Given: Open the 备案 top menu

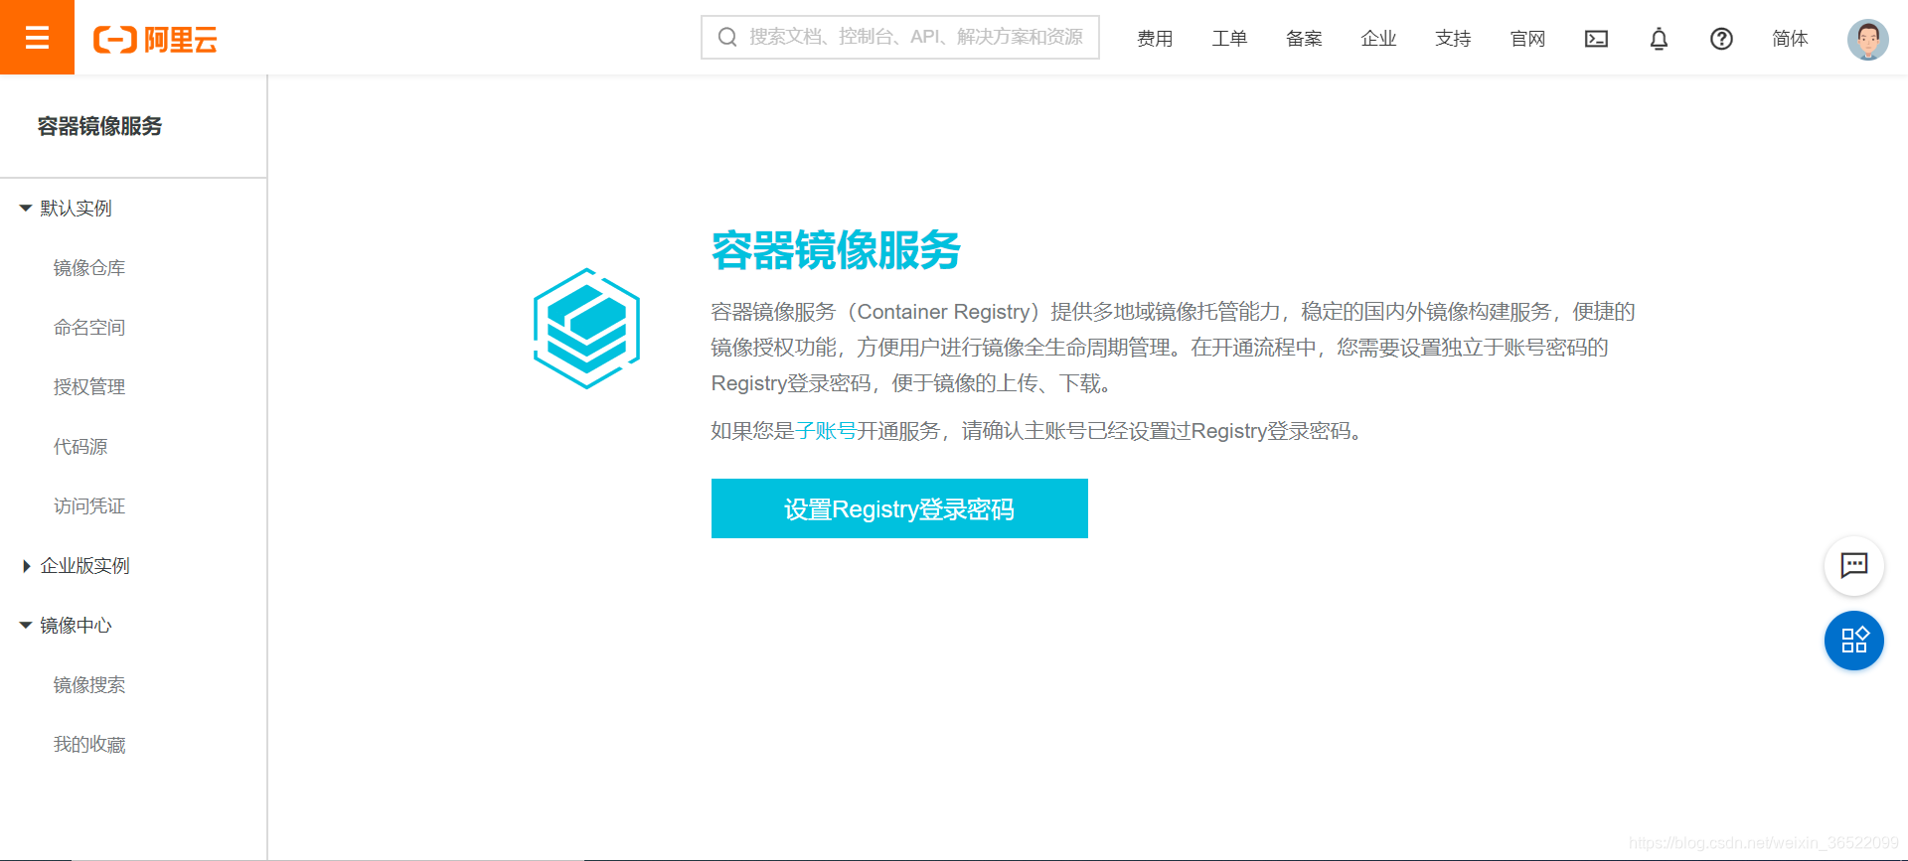Looking at the screenshot, I should click(1304, 39).
